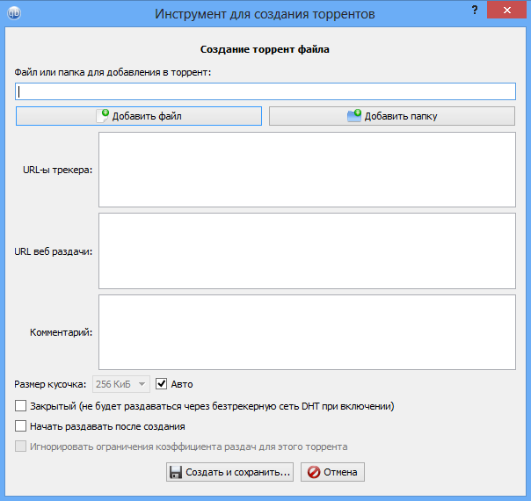Click the question mark help button
This screenshot has height=501, width=531.
475,11
